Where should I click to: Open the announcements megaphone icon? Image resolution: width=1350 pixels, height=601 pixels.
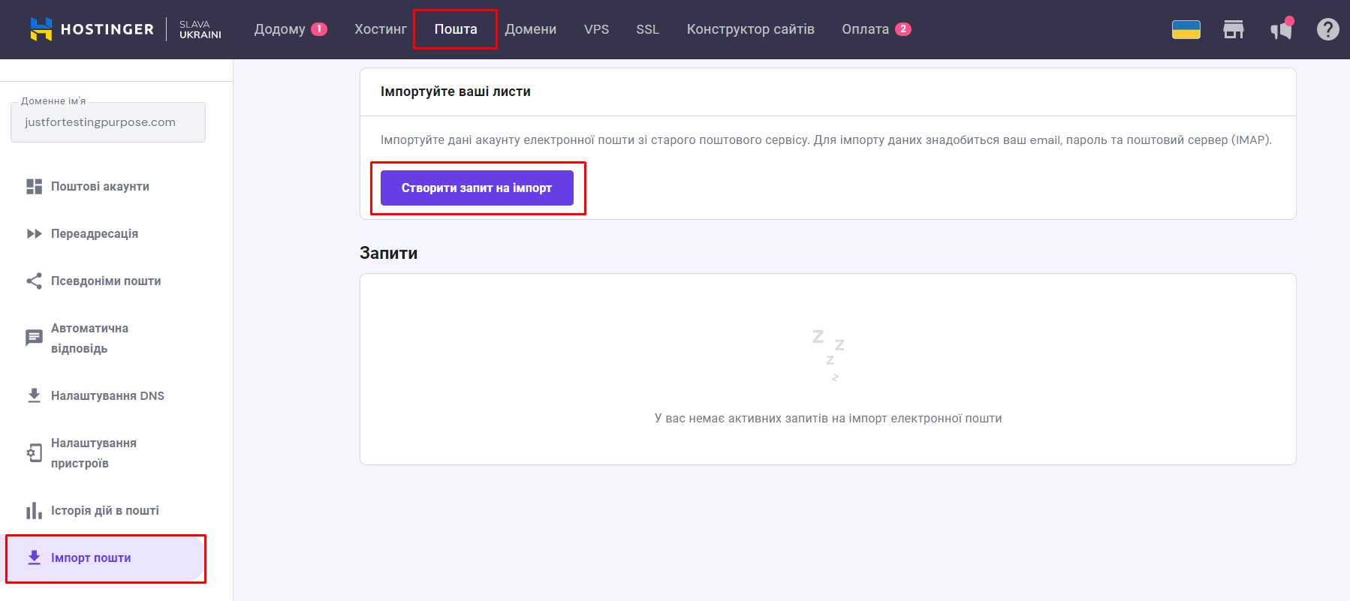tap(1281, 29)
